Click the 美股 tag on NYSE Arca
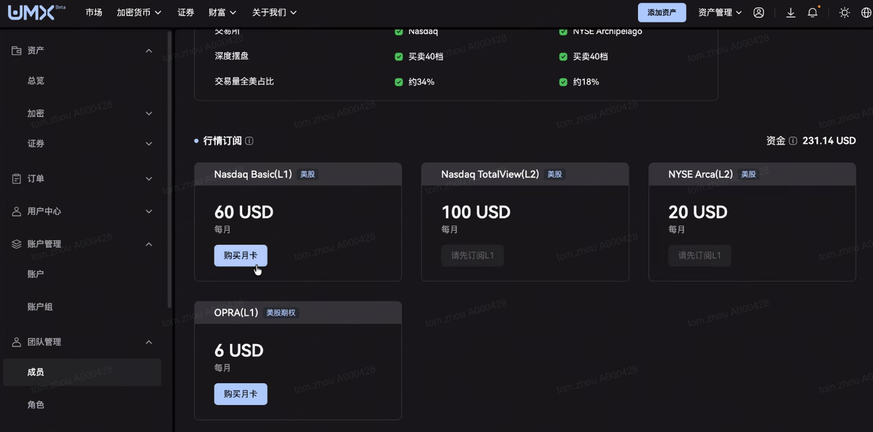Screen dimensions: 873x432 click(x=749, y=174)
